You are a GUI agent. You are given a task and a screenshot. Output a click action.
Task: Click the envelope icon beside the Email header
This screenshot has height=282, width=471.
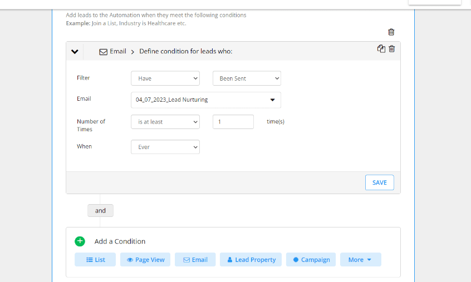[104, 52]
